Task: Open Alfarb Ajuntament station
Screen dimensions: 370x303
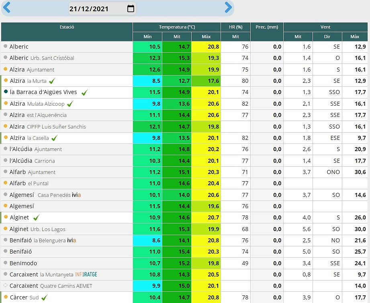Action: (x=32, y=172)
